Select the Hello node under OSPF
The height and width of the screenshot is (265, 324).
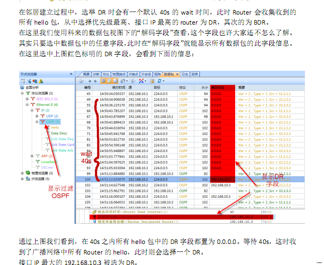[x=55, y=127]
